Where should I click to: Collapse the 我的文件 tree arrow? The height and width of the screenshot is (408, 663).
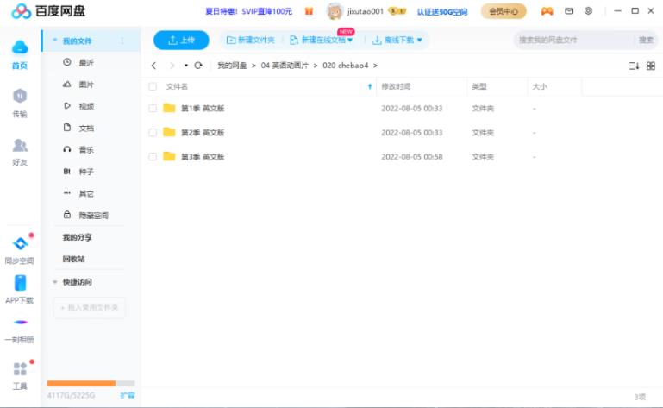tap(55, 41)
